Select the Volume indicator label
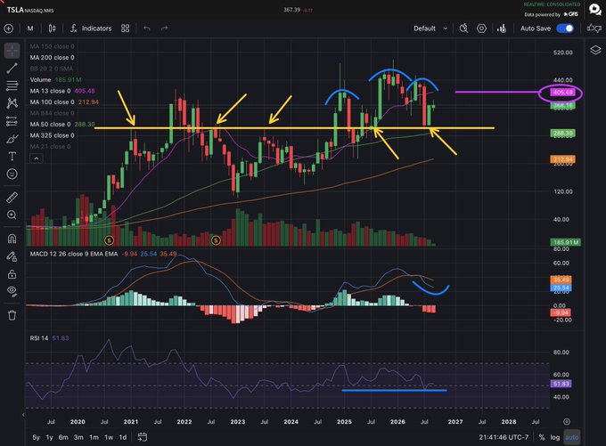606x446 pixels. coord(40,79)
